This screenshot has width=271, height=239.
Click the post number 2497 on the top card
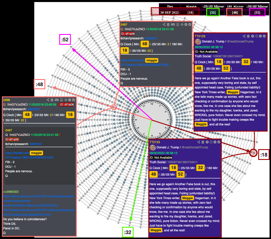124,25
